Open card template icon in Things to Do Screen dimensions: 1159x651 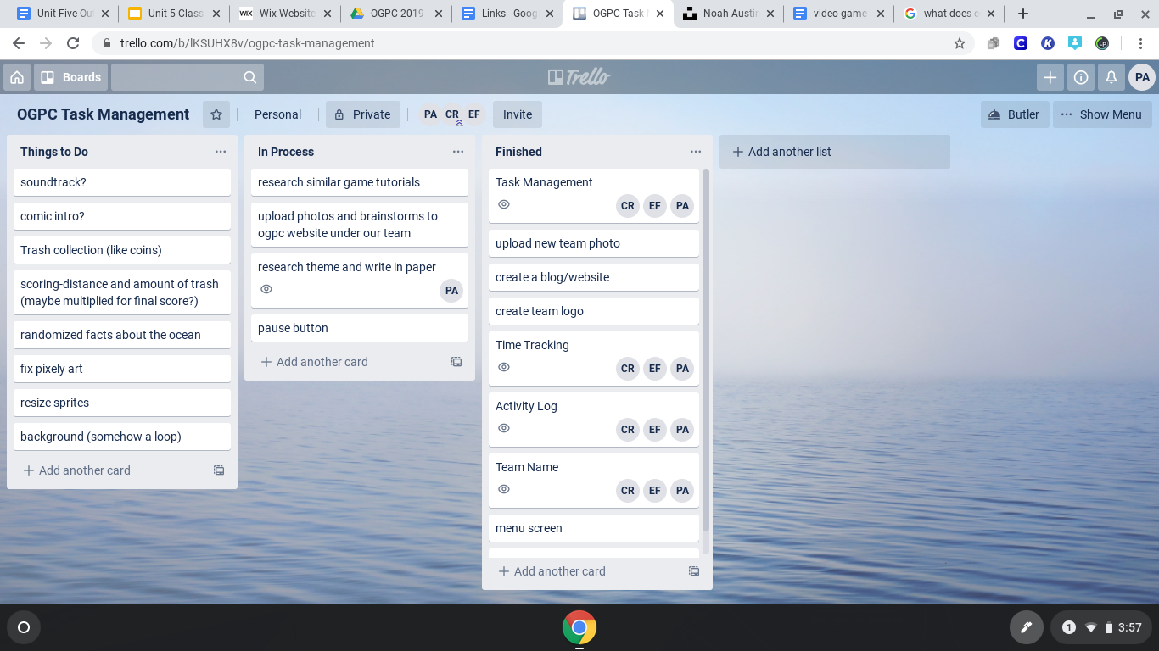(219, 470)
